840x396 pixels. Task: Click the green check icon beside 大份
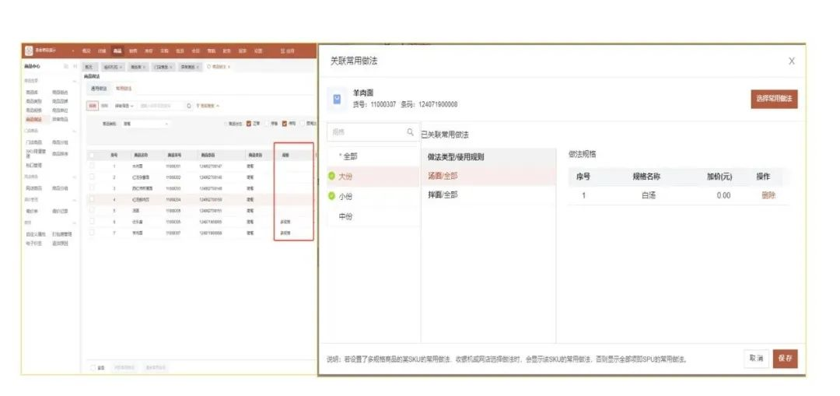tap(332, 176)
